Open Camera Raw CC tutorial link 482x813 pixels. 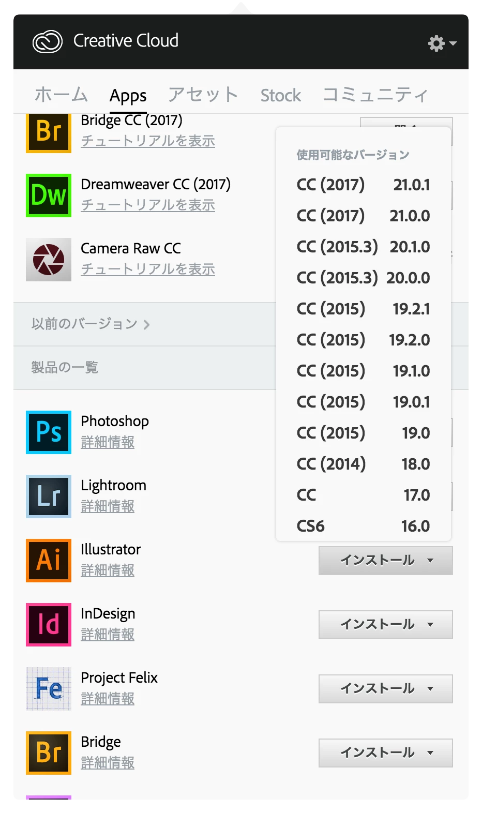pyautogui.click(x=148, y=269)
